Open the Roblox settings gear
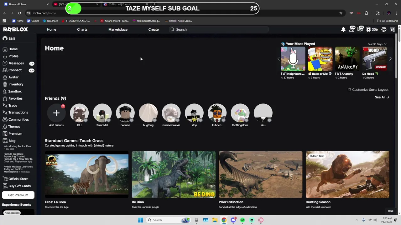Viewport: 401px width, 225px height. pos(384,29)
